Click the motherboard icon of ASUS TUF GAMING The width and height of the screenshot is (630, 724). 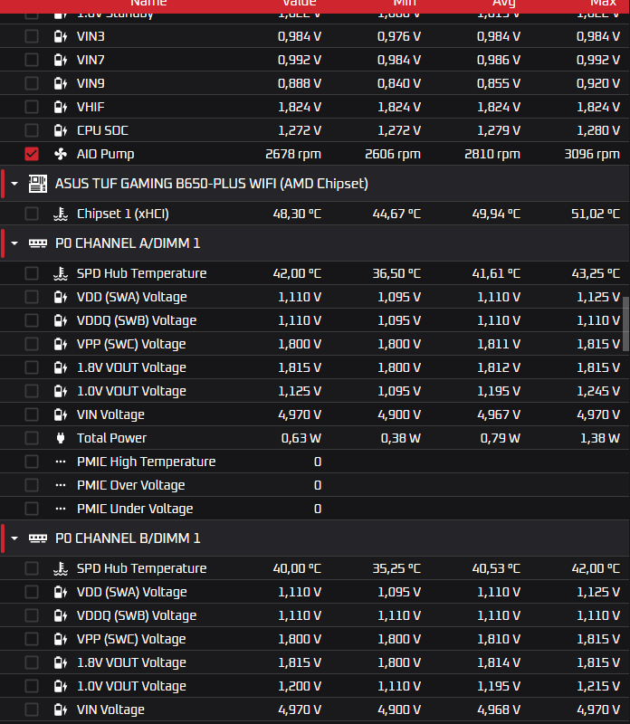click(x=37, y=184)
